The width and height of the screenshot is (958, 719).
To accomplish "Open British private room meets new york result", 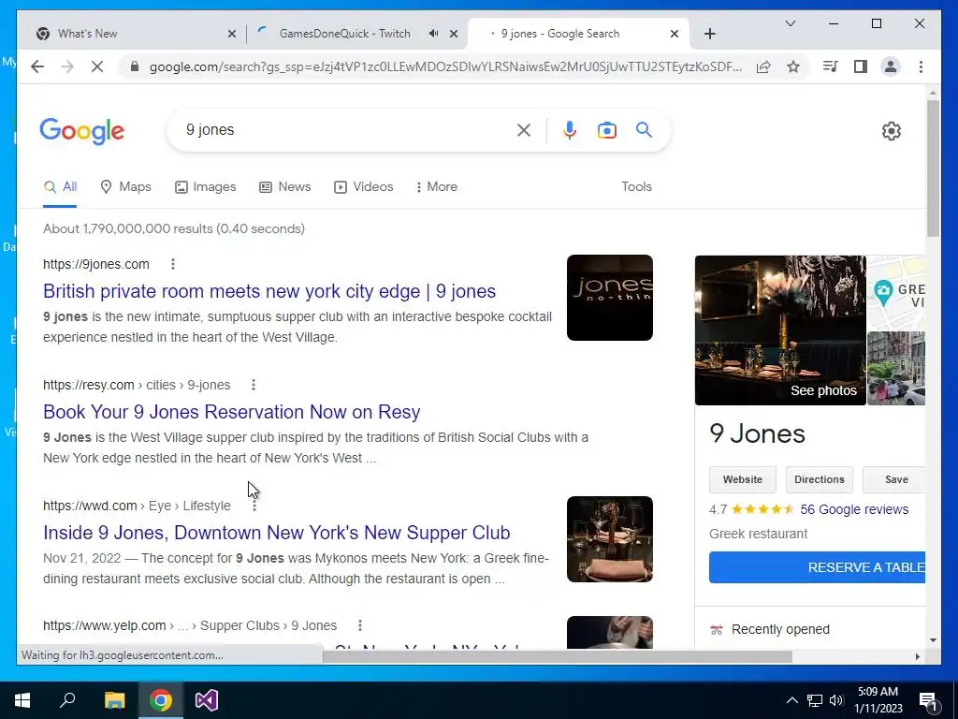I will click(x=269, y=291).
